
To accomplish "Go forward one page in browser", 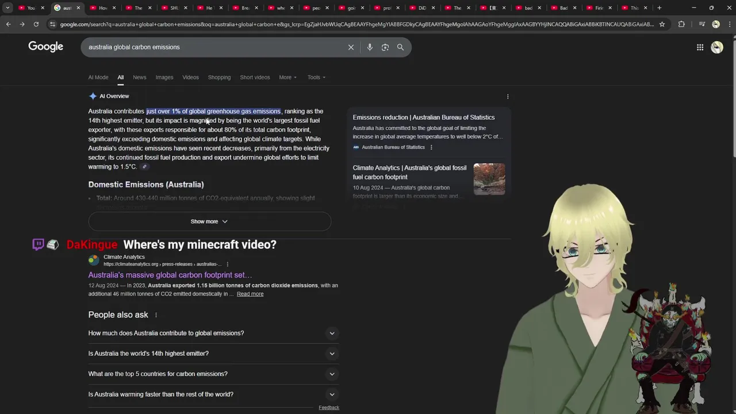I will pyautogui.click(x=22, y=24).
